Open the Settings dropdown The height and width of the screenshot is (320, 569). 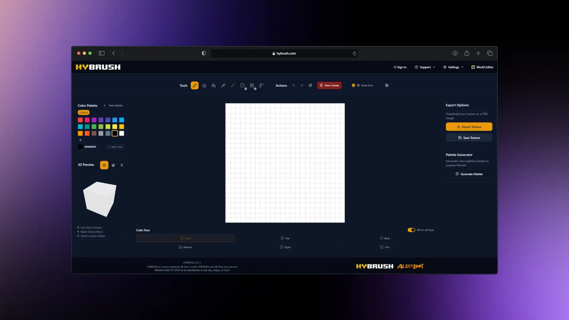tap(453, 67)
